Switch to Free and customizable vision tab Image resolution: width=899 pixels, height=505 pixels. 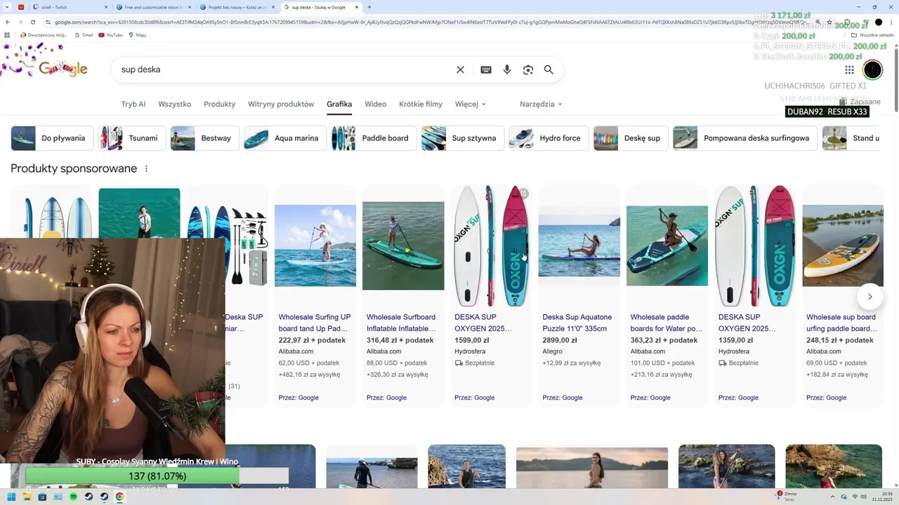[153, 7]
